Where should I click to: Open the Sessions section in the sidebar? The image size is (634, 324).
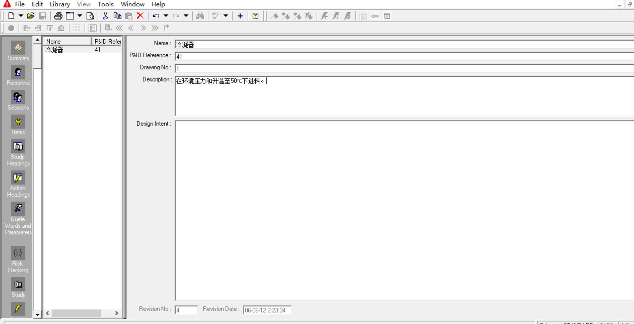pyautogui.click(x=18, y=101)
